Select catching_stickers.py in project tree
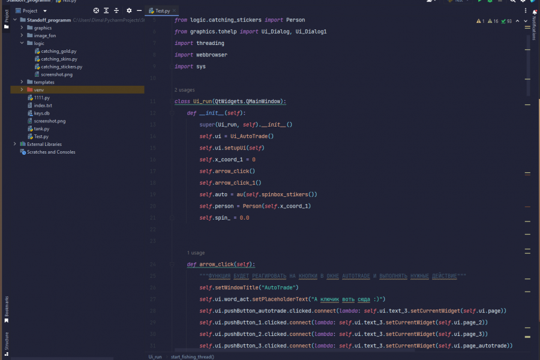Screen dimensions: 540x360 click(62, 67)
